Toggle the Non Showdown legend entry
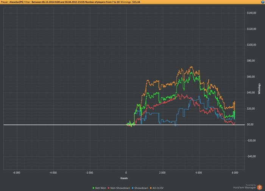The width and height of the screenshot is (265, 191). click(x=119, y=188)
